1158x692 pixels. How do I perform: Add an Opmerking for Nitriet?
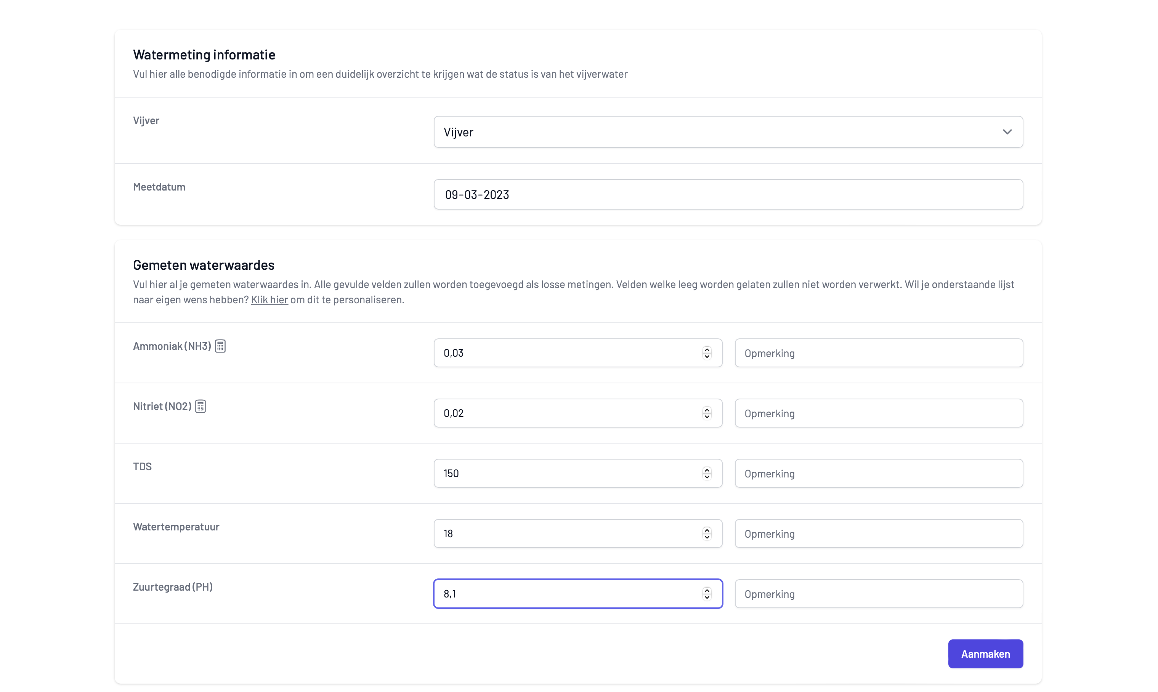coord(879,413)
